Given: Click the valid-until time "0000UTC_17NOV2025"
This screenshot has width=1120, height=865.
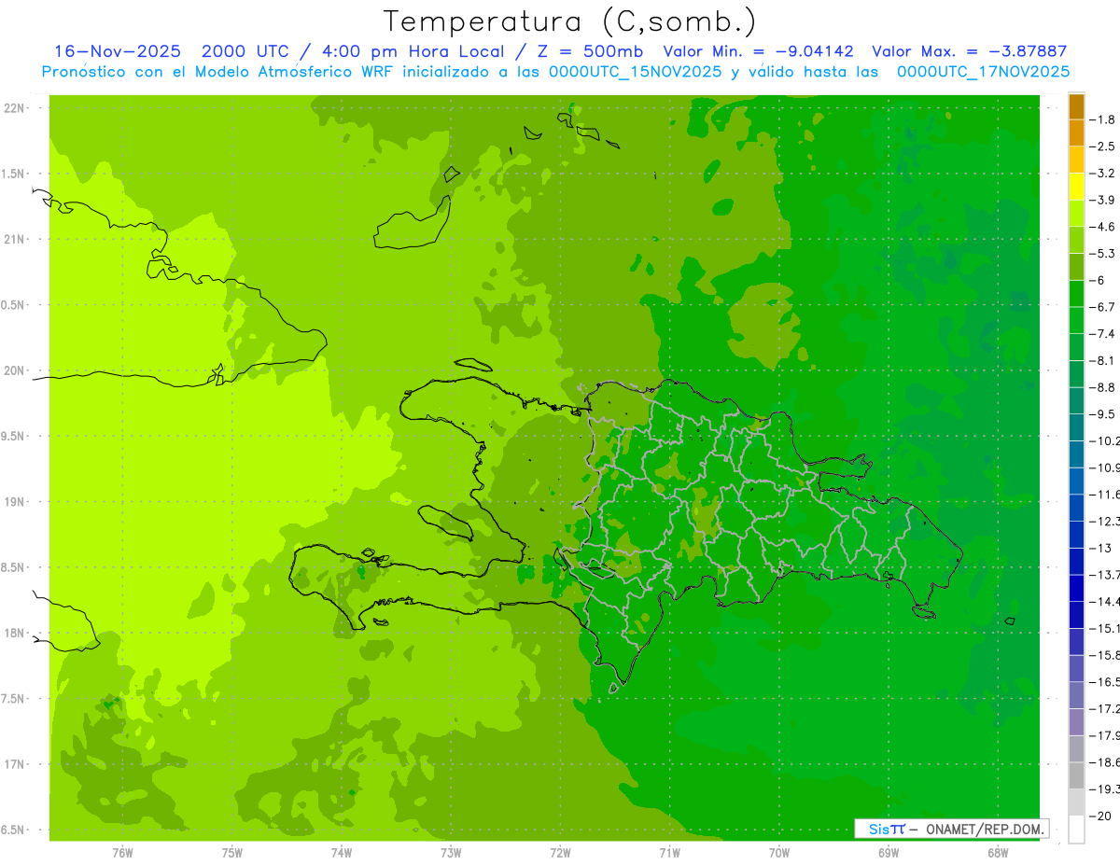Looking at the screenshot, I should [x=983, y=72].
